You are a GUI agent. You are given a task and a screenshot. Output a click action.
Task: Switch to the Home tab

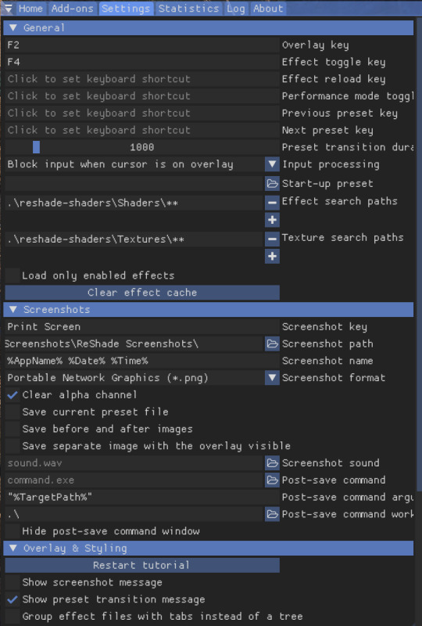point(30,9)
